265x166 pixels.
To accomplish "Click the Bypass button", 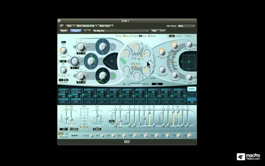I will click(x=64, y=31).
